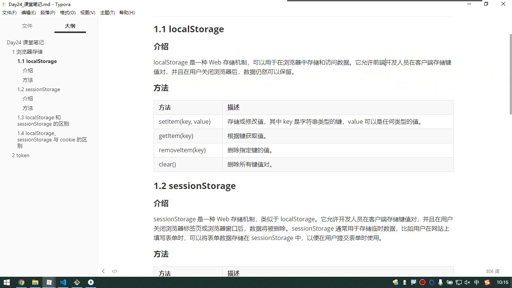Click the microphone tray icon
The image size is (512, 288).
440,282
